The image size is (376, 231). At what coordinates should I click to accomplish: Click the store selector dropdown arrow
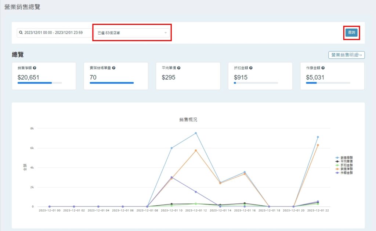pyautogui.click(x=166, y=33)
